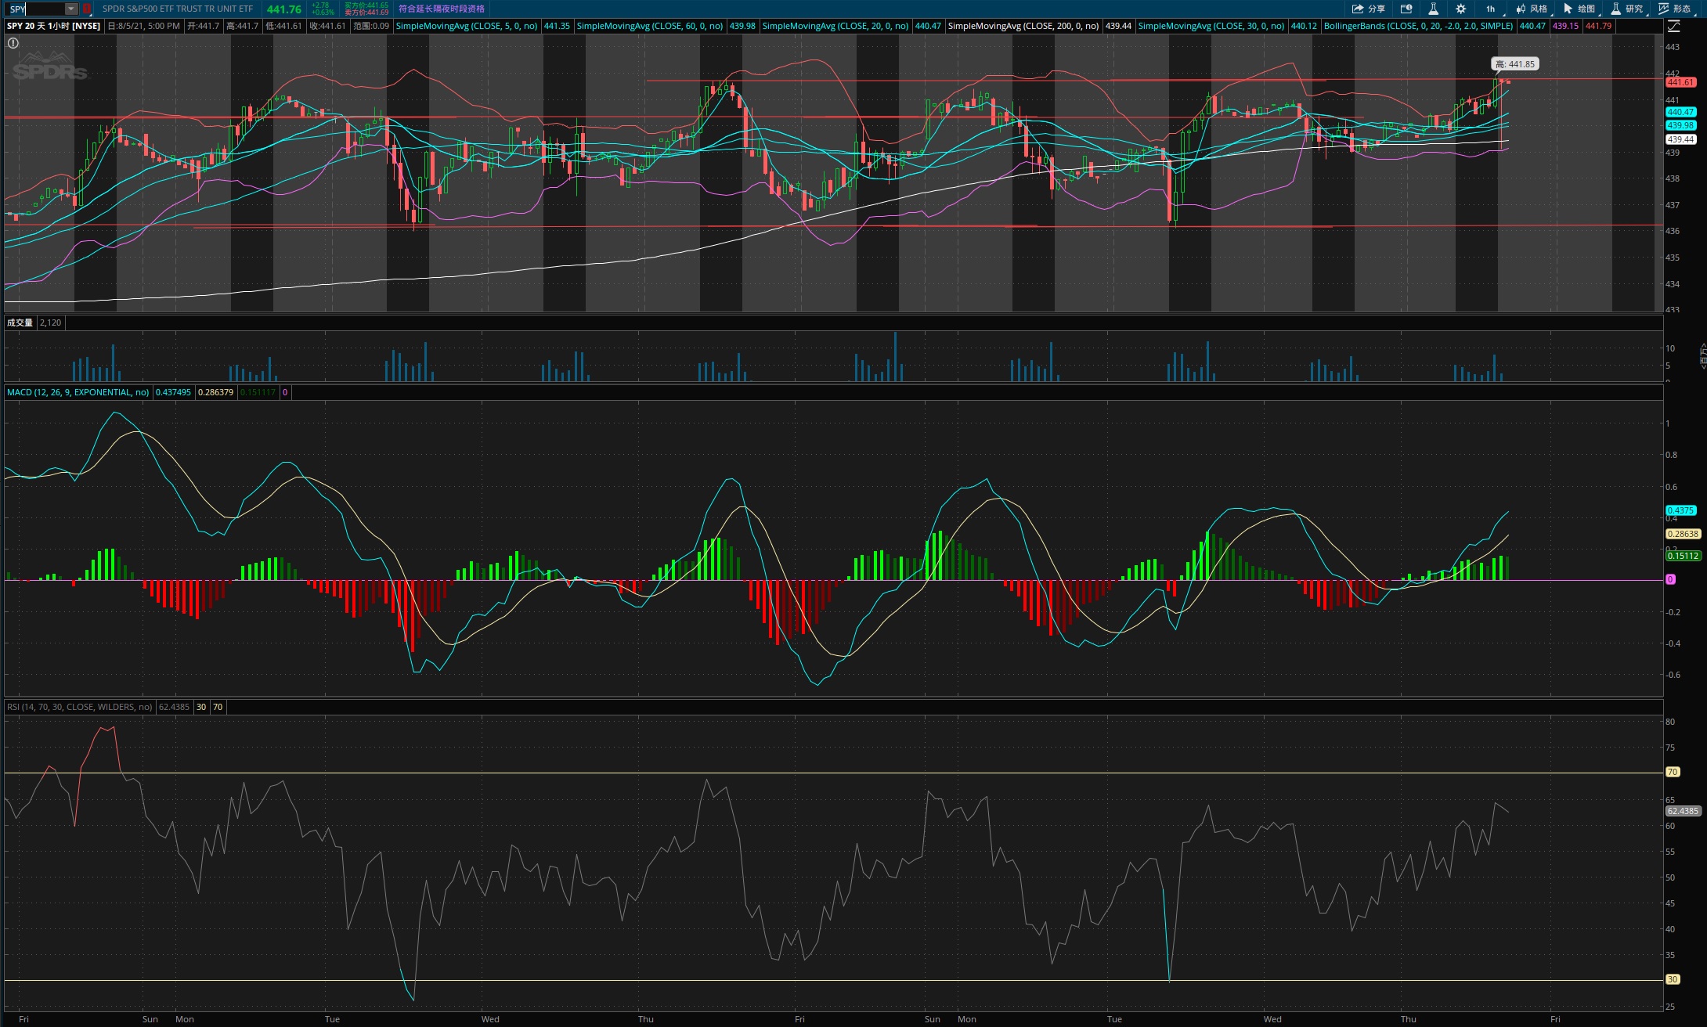Open chart settings gear icon
This screenshot has height=1027, width=1707.
tap(1460, 9)
